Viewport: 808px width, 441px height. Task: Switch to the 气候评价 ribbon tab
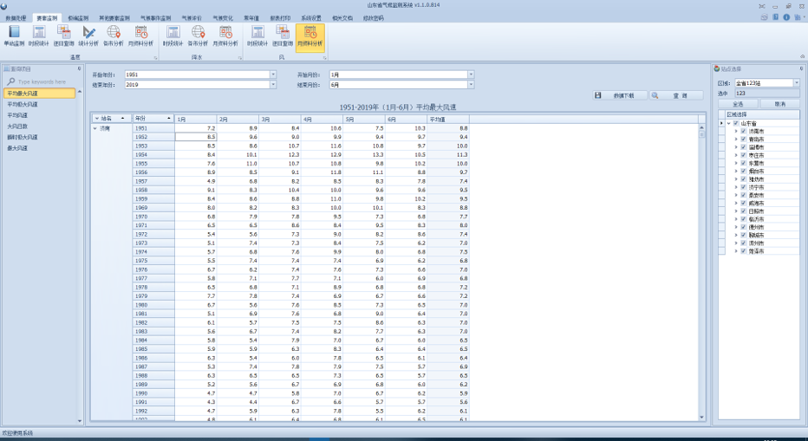(x=191, y=17)
